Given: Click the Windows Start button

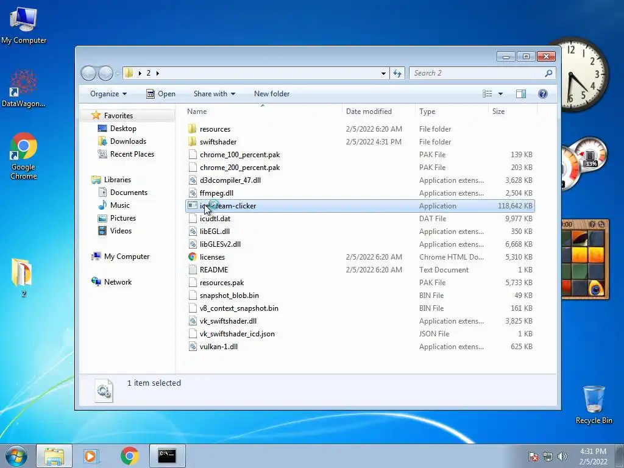Looking at the screenshot, I should [16, 456].
